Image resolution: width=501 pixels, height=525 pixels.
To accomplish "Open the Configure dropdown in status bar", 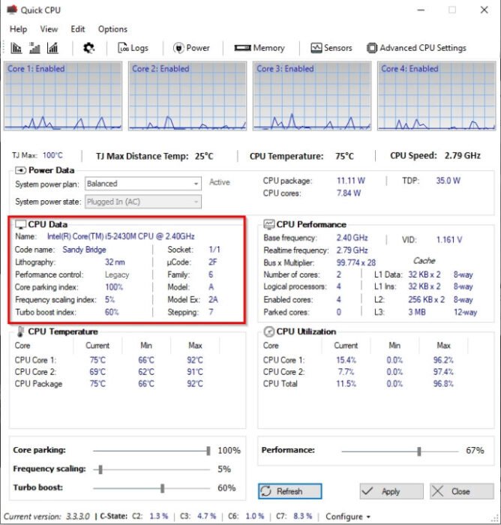I will point(348,517).
